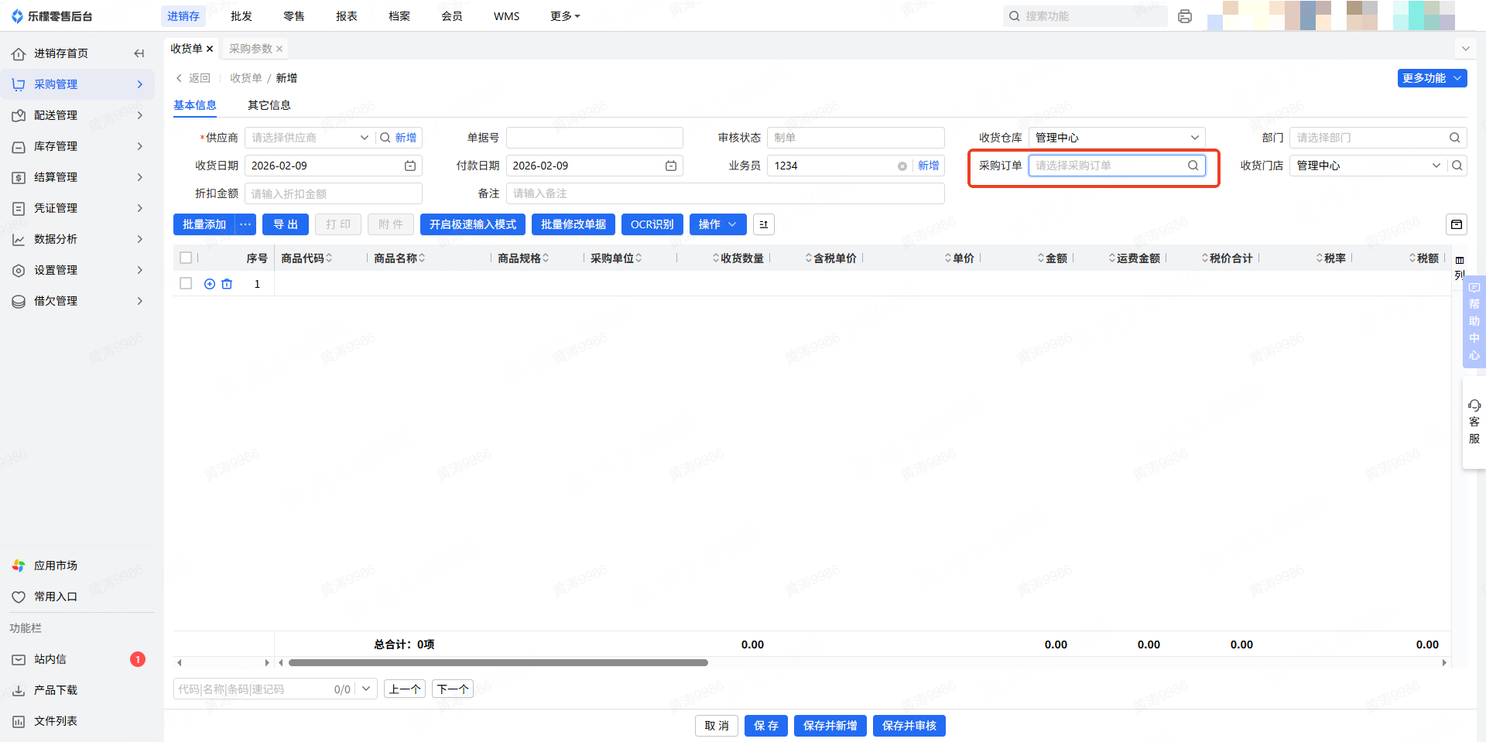Click 开启极速输入模式 button
Viewport: 1486px width, 742px height.
(x=473, y=224)
